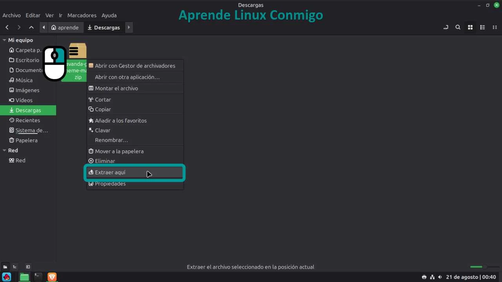Open Escritorio in the sidebar

point(28,60)
